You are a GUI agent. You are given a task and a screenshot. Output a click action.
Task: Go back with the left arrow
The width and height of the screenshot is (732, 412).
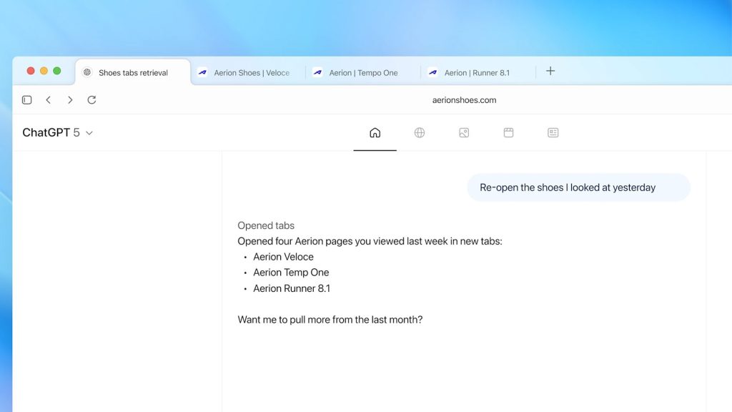pos(49,100)
